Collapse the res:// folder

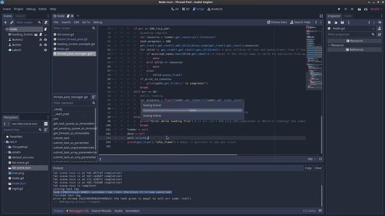(4, 142)
